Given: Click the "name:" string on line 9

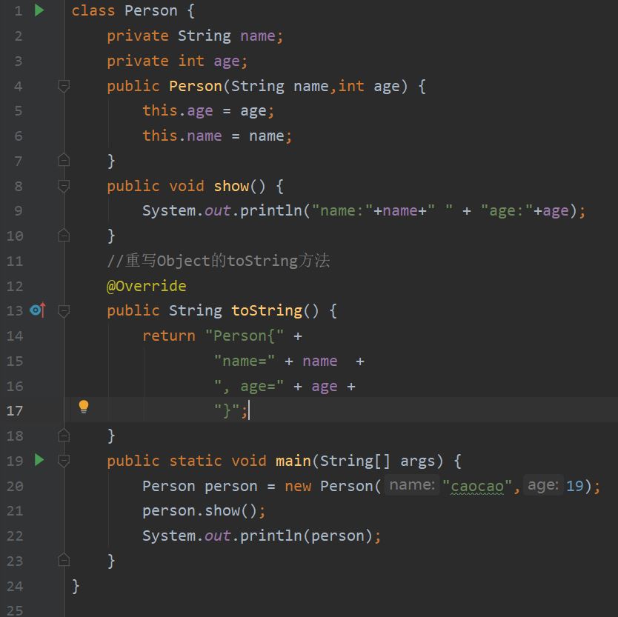Looking at the screenshot, I should (x=342, y=211).
